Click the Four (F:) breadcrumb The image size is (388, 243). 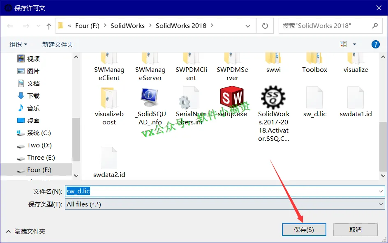[87, 26]
